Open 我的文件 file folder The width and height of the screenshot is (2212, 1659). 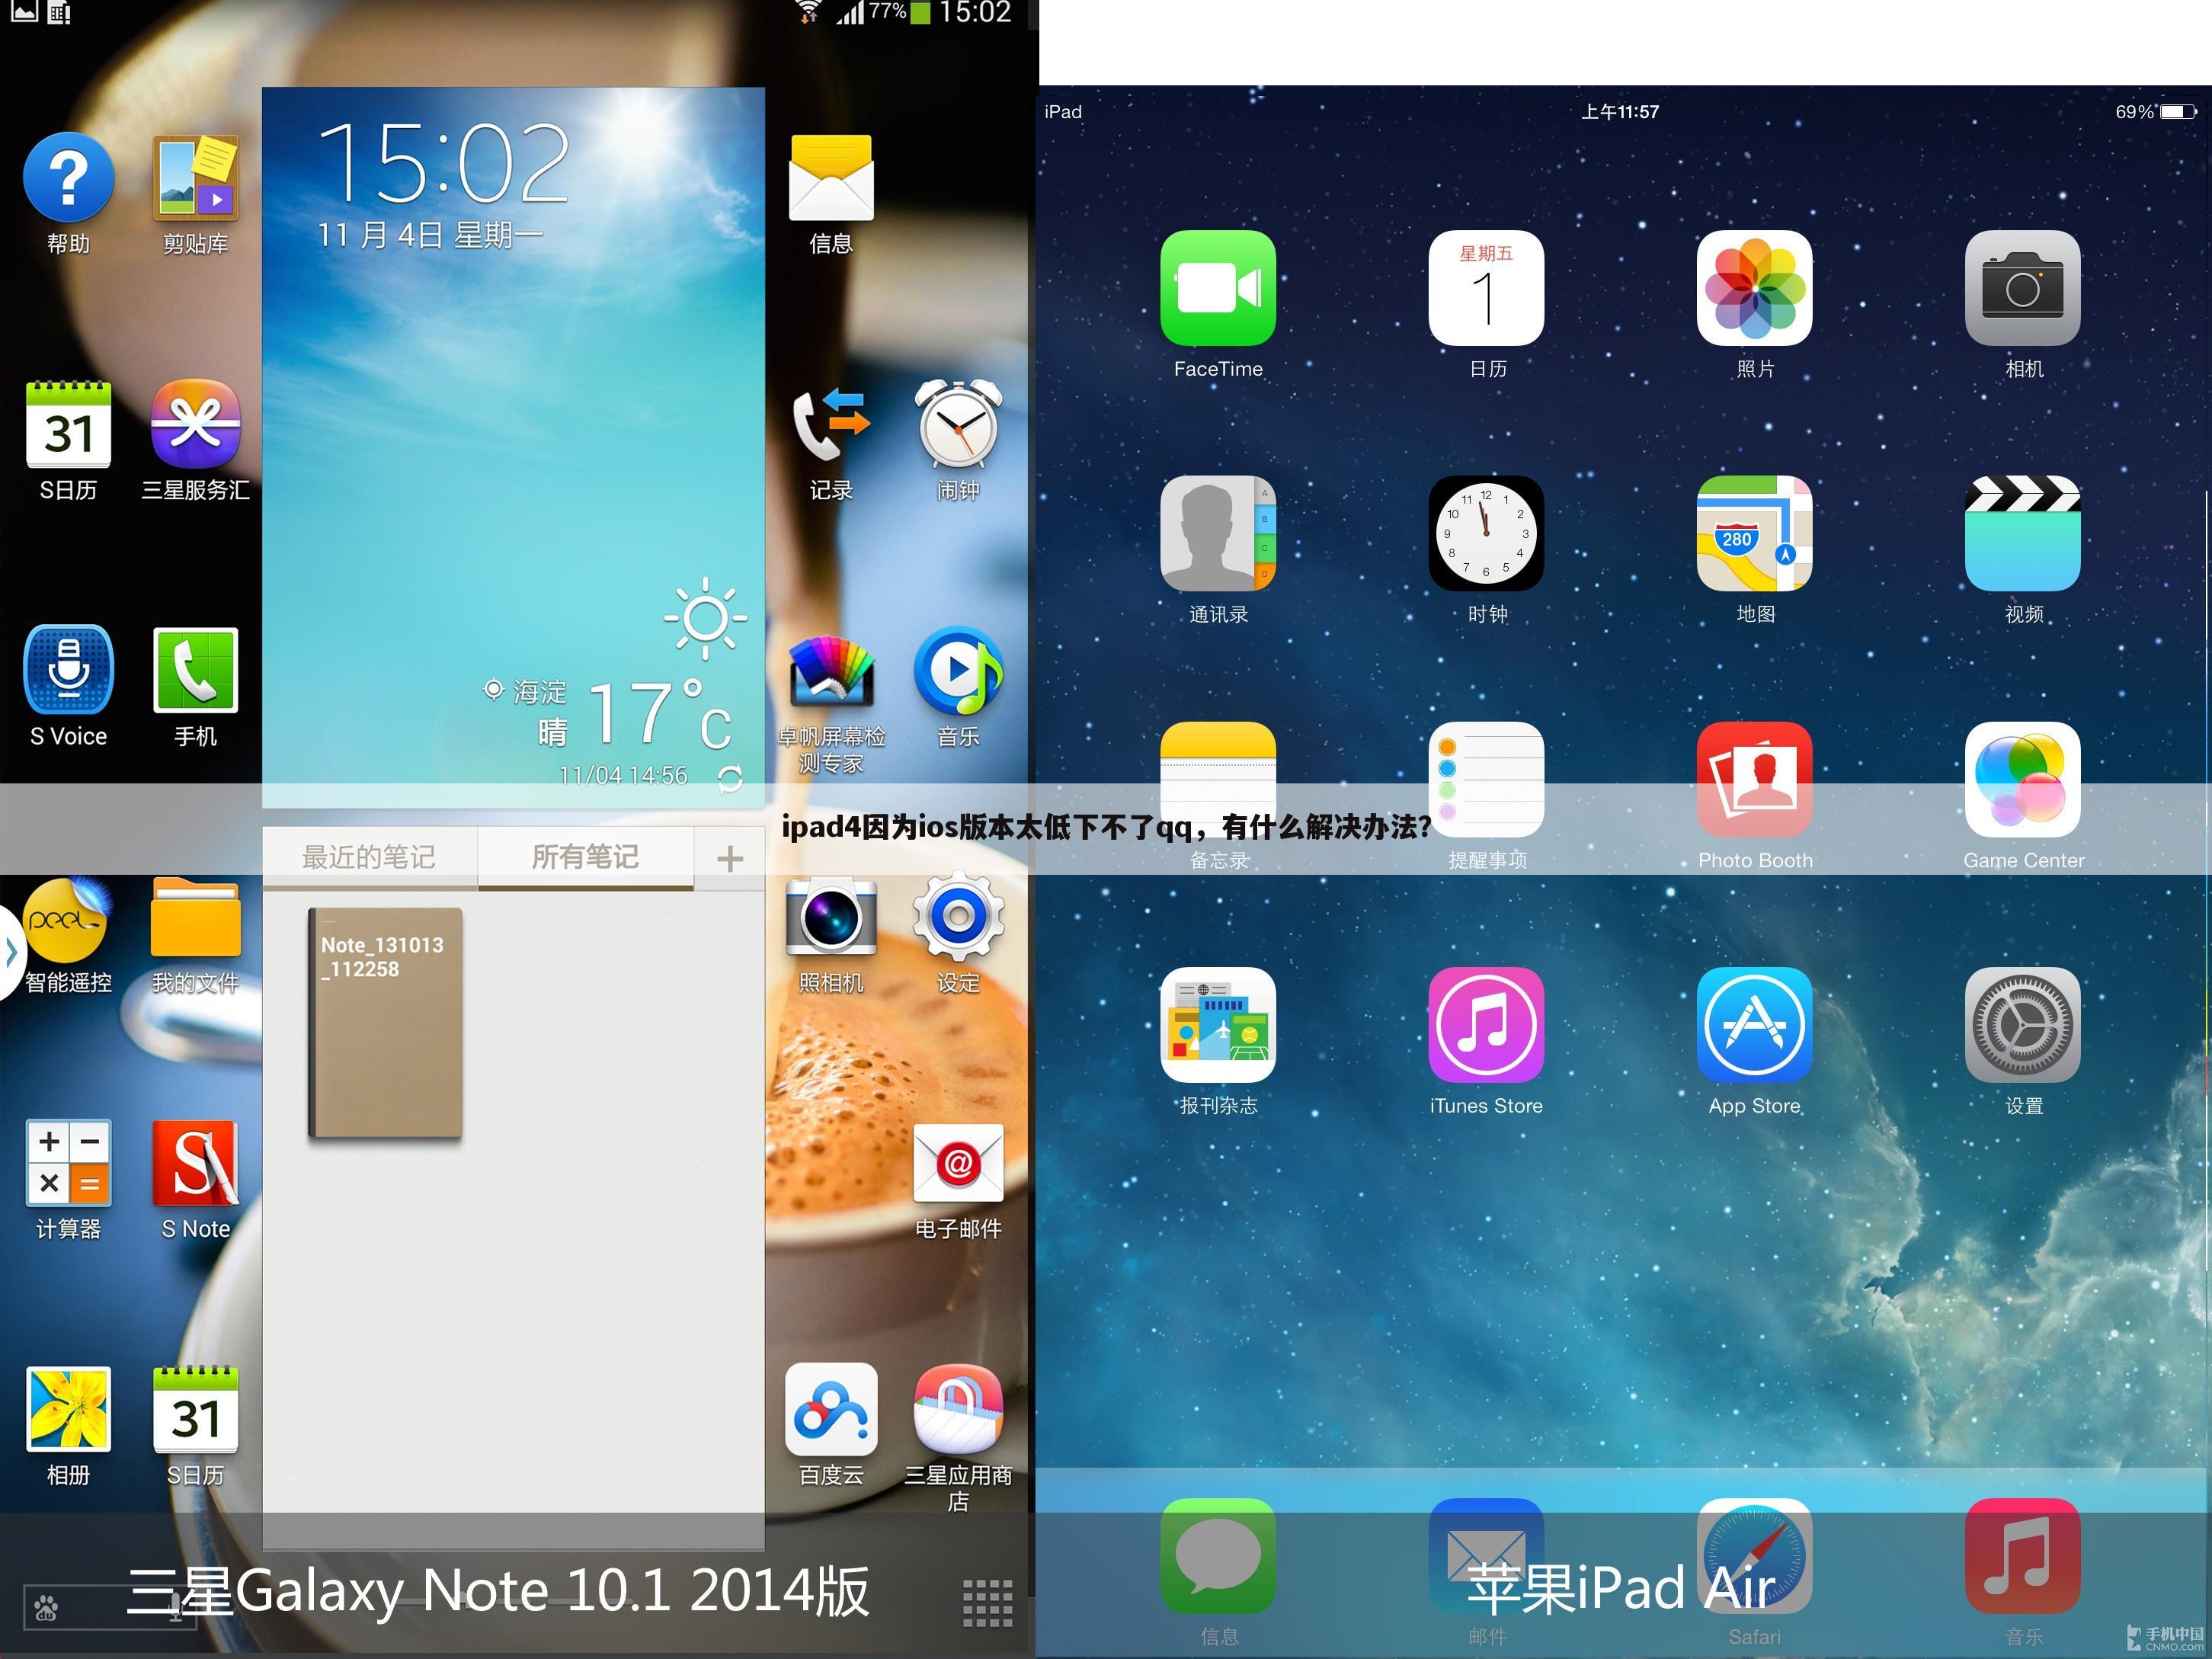(x=195, y=918)
